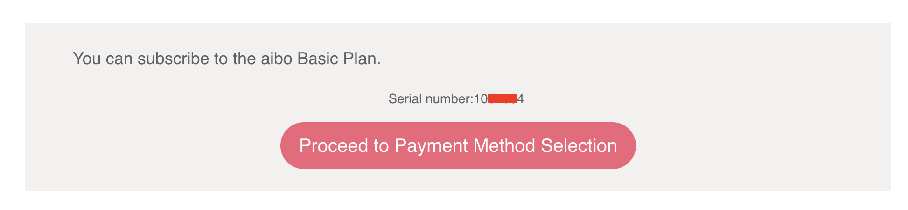
Task: Click the word "the" before aibo
Action: [x=244, y=59]
